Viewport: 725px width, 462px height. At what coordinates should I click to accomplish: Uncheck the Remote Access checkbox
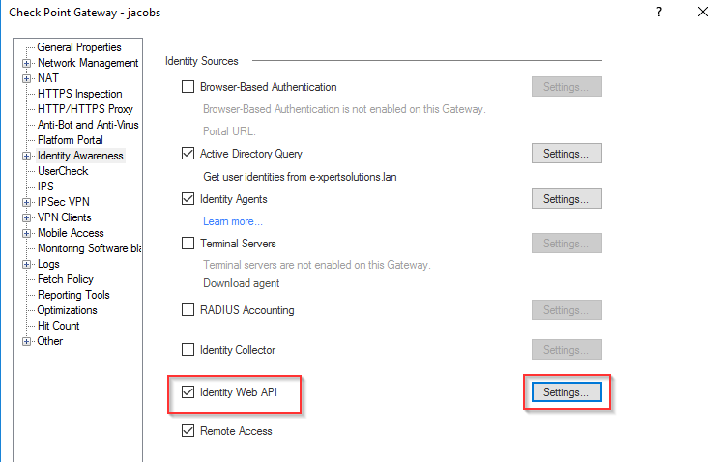(188, 431)
